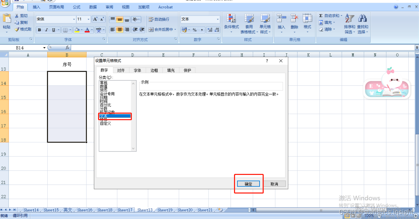
Task: Open the 文本 number format dropdown
Action: (218, 19)
